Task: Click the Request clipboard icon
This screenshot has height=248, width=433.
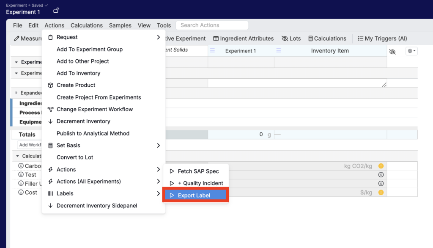Action: [x=50, y=37]
